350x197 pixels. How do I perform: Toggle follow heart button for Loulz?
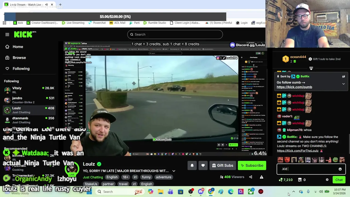[203, 166]
